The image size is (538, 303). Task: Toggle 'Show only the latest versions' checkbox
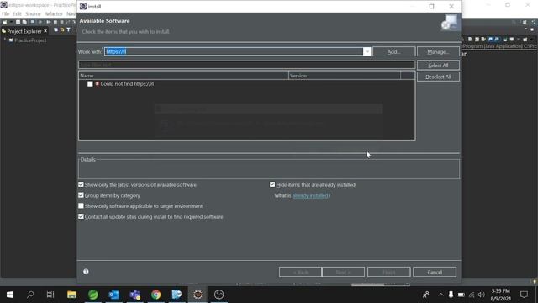click(x=81, y=184)
